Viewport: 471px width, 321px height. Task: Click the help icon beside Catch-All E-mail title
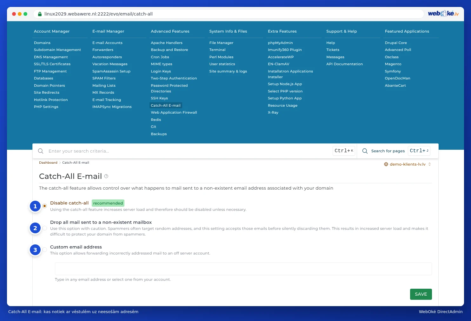[106, 176]
